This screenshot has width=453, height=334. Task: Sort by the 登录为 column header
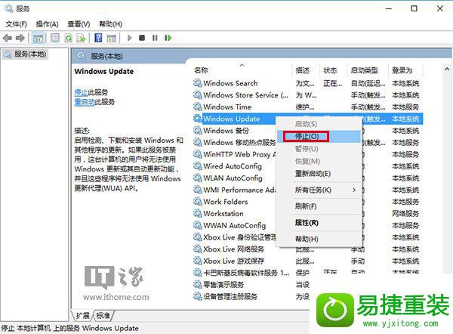(405, 70)
